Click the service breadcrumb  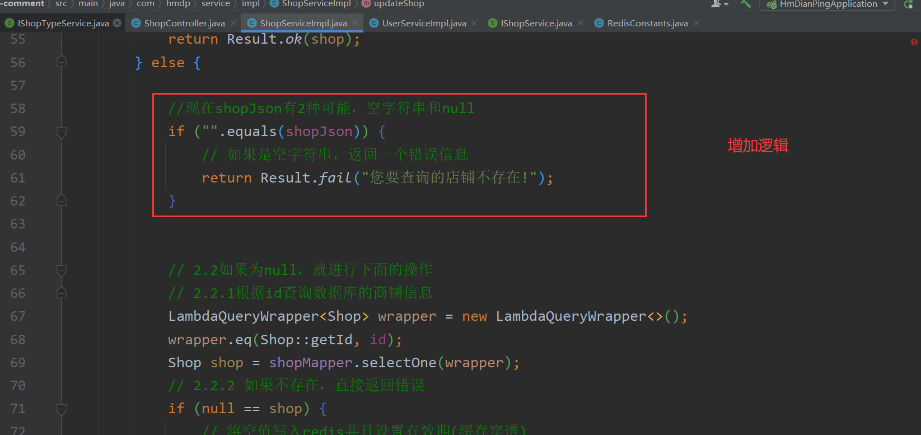click(x=216, y=3)
